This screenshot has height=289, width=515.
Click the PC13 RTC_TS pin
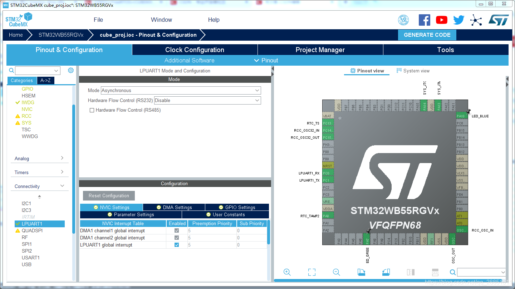pos(328,123)
